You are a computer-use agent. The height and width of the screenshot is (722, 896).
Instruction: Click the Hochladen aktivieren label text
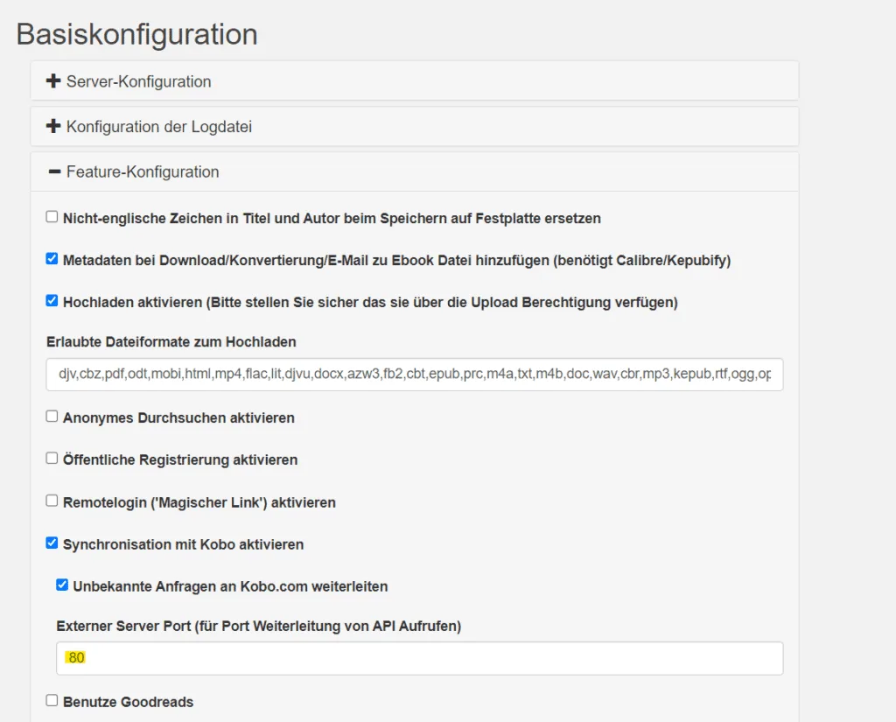[x=370, y=303]
